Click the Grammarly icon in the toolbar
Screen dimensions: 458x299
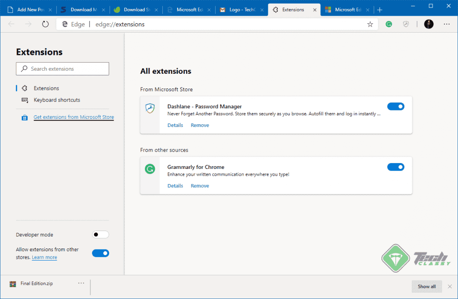click(389, 24)
